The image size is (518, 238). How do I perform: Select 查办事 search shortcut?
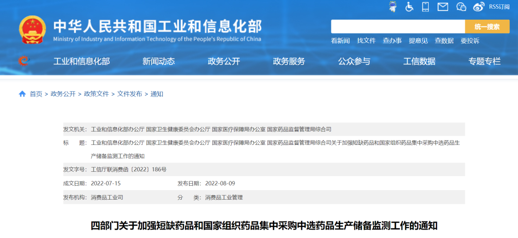click(x=392, y=41)
